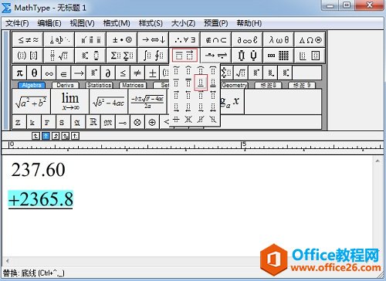The height and width of the screenshot is (281, 386).
Task: Switch to the Statistics tab
Action: pyautogui.click(x=99, y=85)
